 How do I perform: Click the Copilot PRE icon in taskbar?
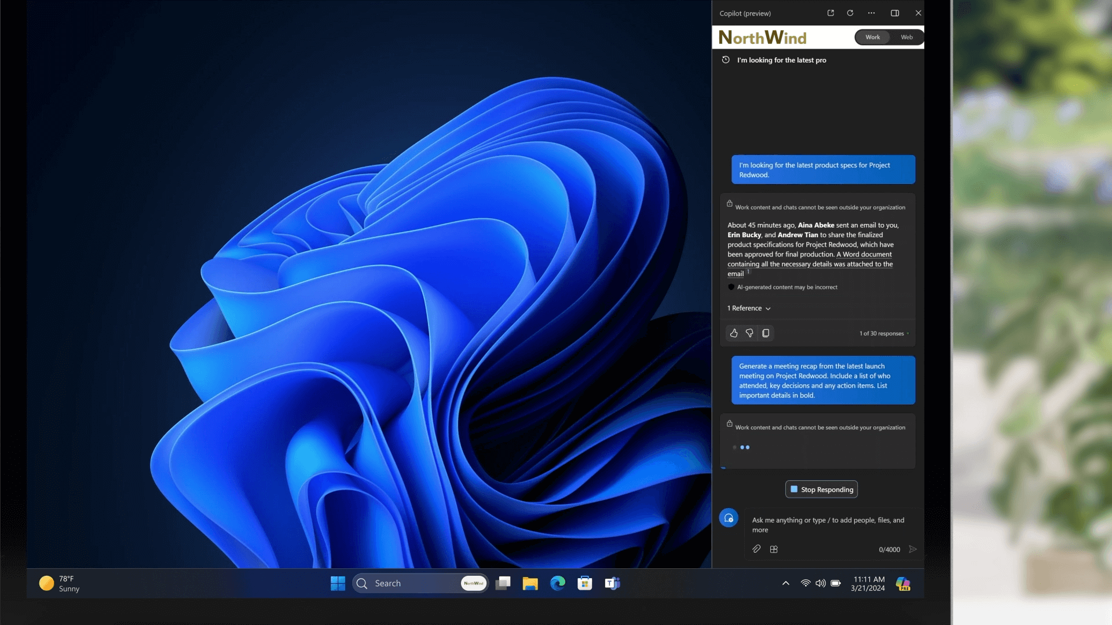pyautogui.click(x=903, y=583)
